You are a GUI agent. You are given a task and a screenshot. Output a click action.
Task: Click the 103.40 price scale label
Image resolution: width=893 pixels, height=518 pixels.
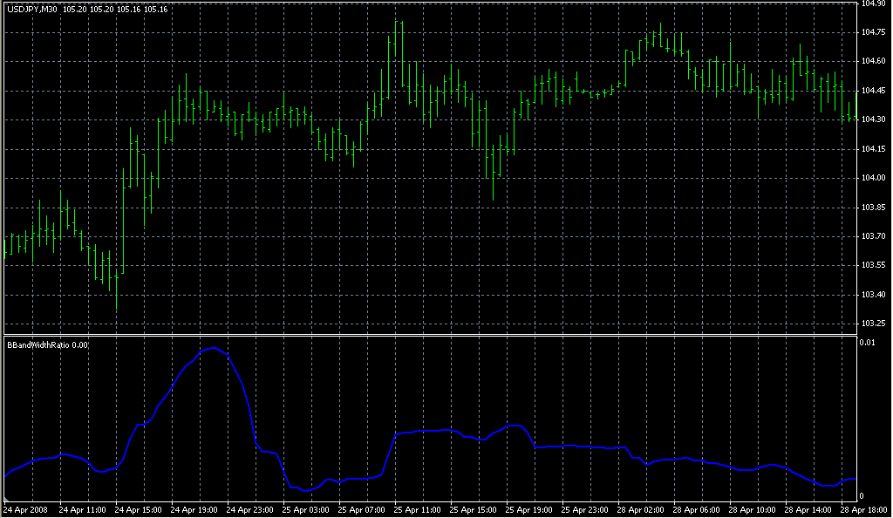pos(873,294)
